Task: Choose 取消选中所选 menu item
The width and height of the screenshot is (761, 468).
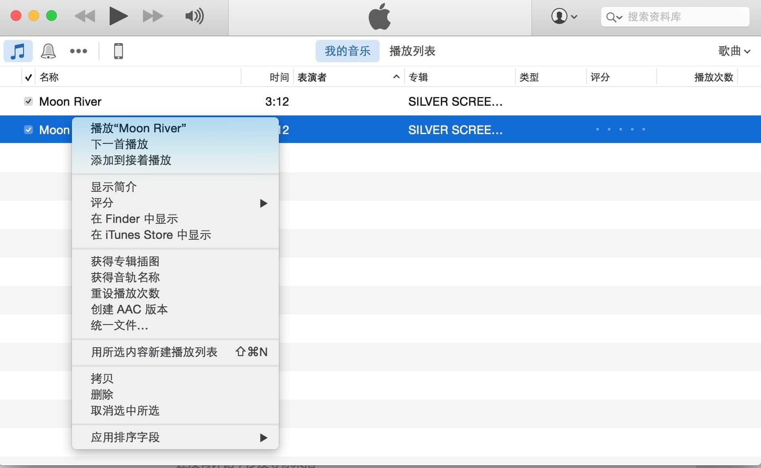Action: click(175, 411)
